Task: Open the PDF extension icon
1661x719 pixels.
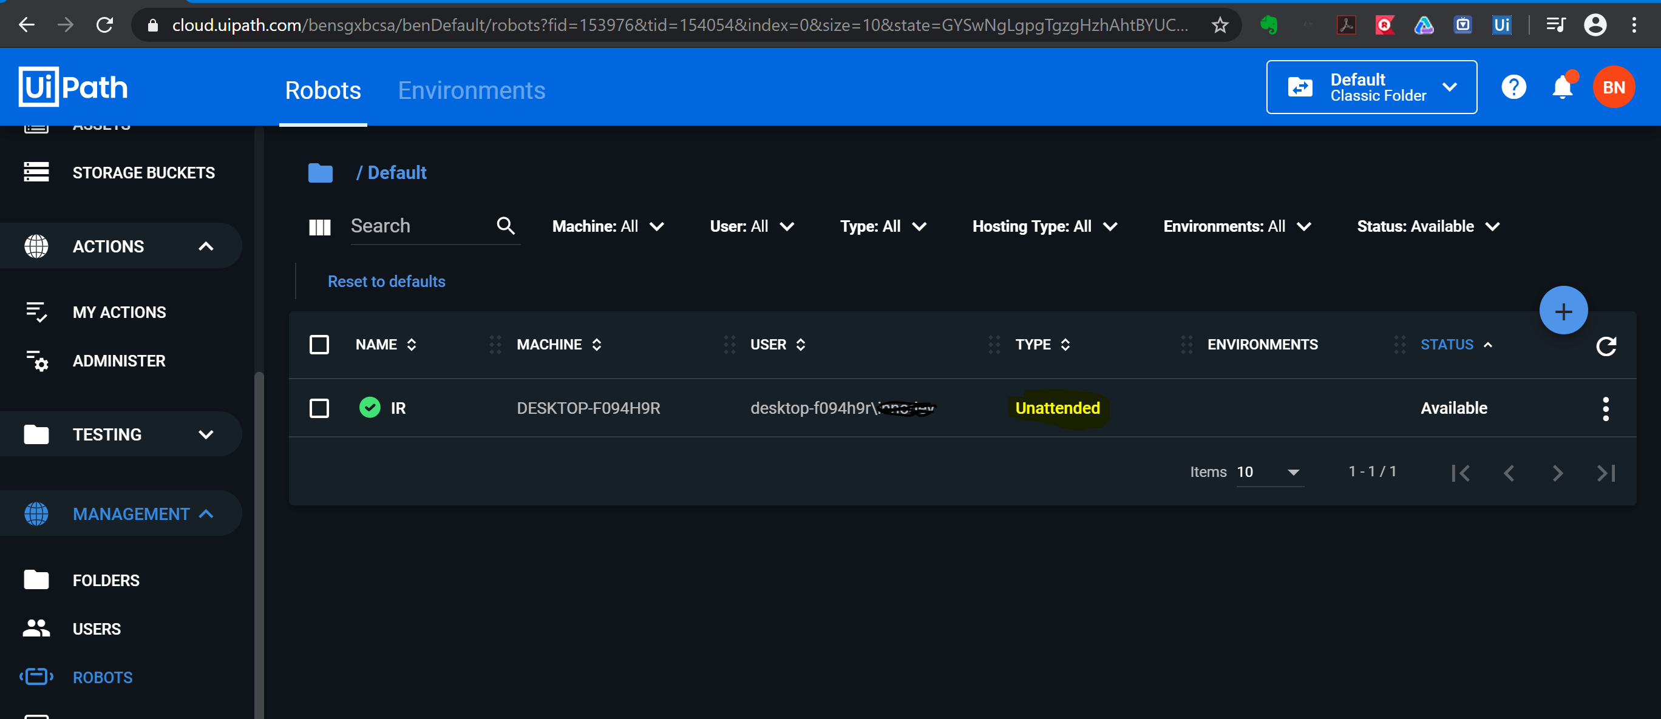Action: point(1347,25)
